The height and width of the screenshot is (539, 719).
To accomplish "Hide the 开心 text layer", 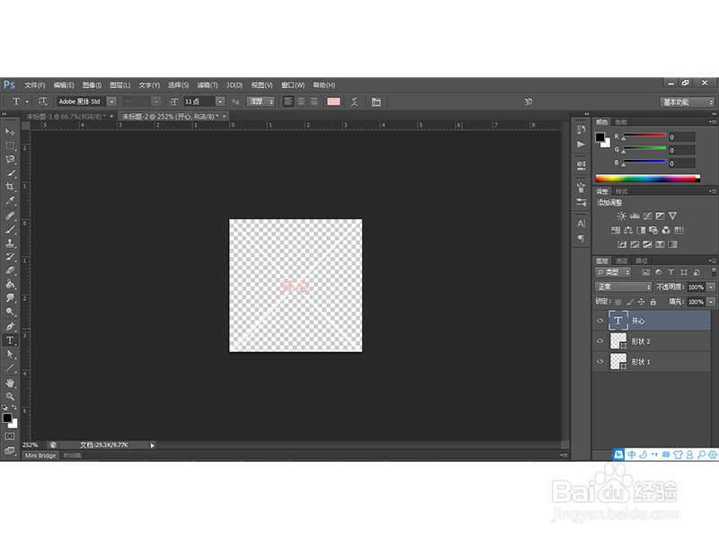I will click(599, 321).
